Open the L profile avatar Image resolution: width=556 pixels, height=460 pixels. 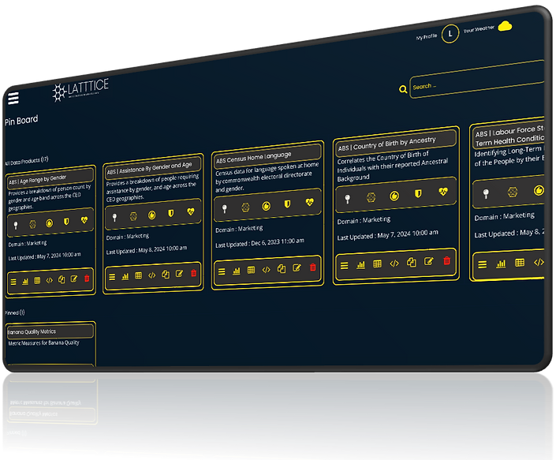coord(450,34)
